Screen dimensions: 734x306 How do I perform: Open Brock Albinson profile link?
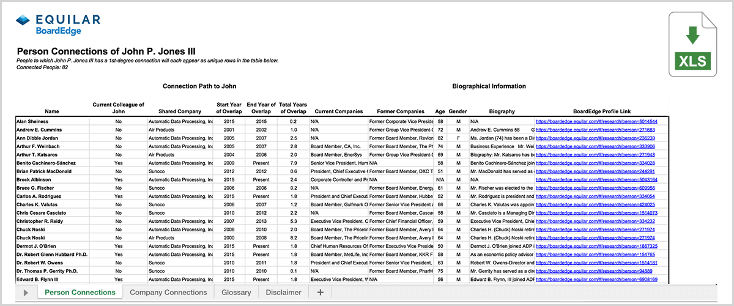(596, 180)
